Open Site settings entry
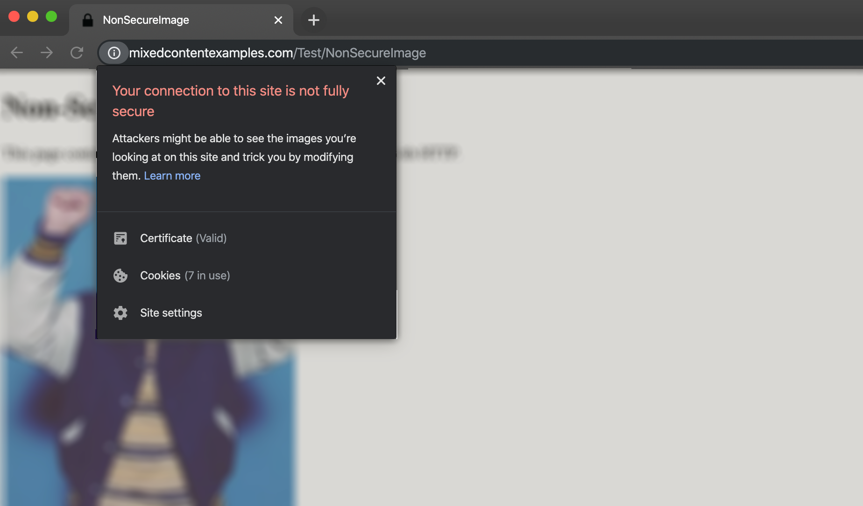Viewport: 863px width, 506px height. click(171, 312)
